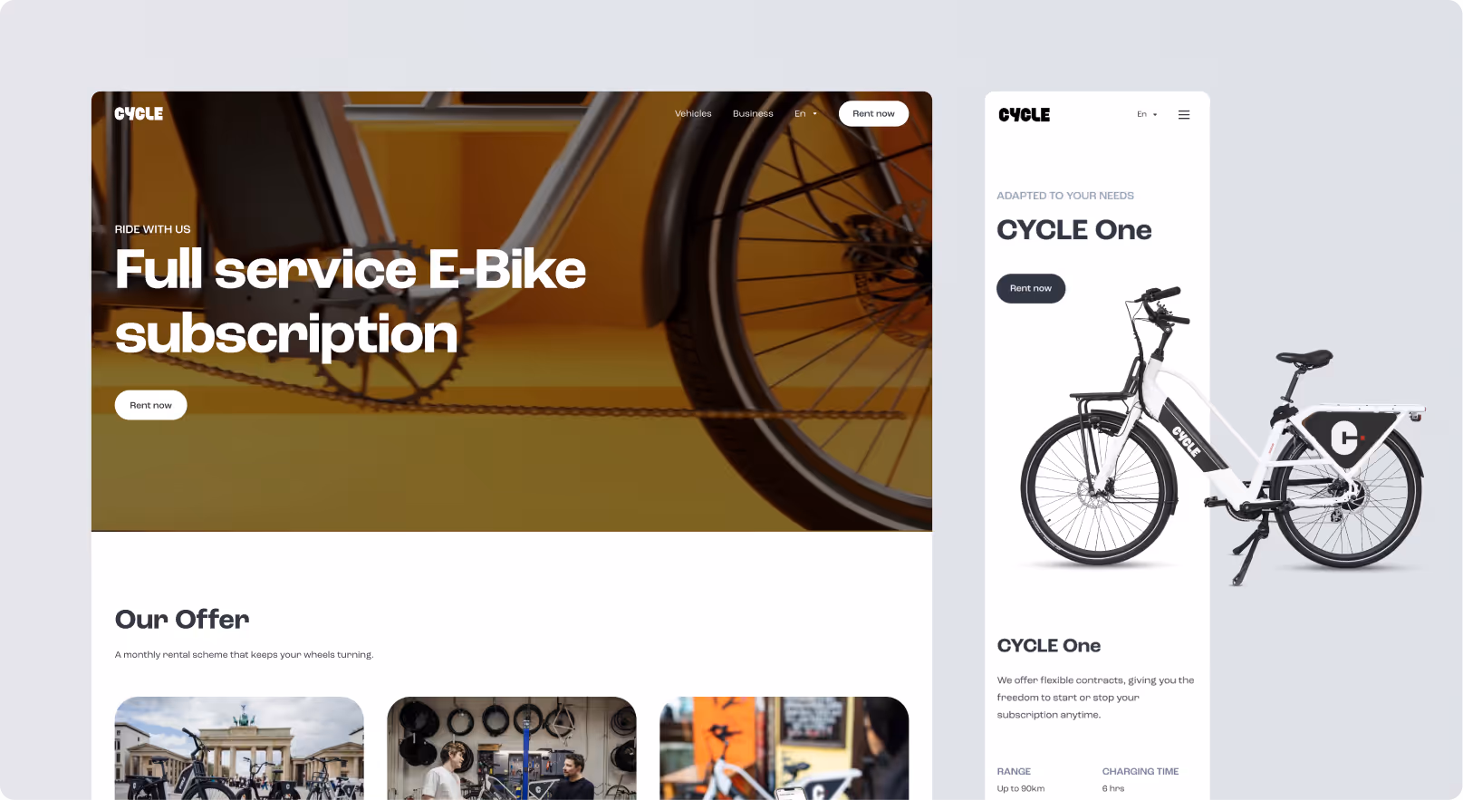
Task: Select the Brandenburg Gate offer thumbnail
Action: (239, 748)
